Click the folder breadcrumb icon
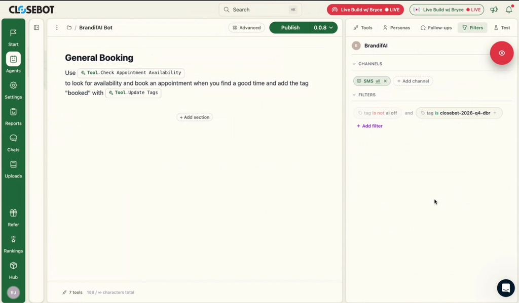 click(69, 28)
